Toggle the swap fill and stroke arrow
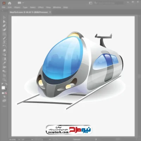 [x=6, y=84]
